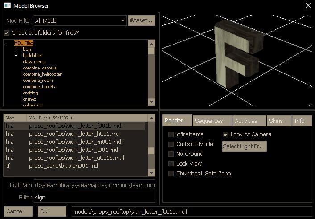Viewport: 315px width, 219px height.
Task: Click the Select Light Probe button
Action: tap(244, 146)
